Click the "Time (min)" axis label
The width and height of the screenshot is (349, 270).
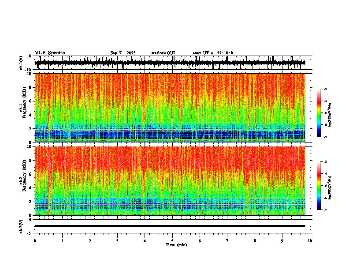[x=176, y=245]
